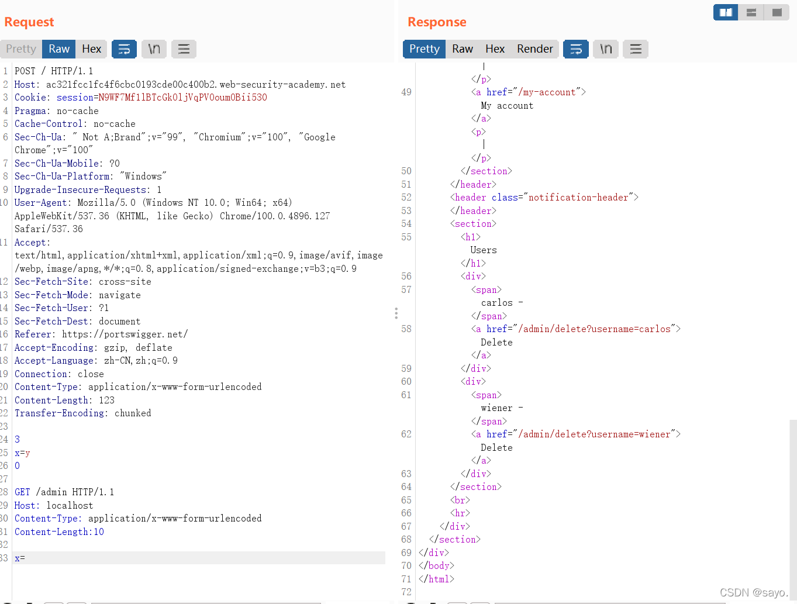
Task: Open the Request options hamburger menu
Action: [x=184, y=49]
